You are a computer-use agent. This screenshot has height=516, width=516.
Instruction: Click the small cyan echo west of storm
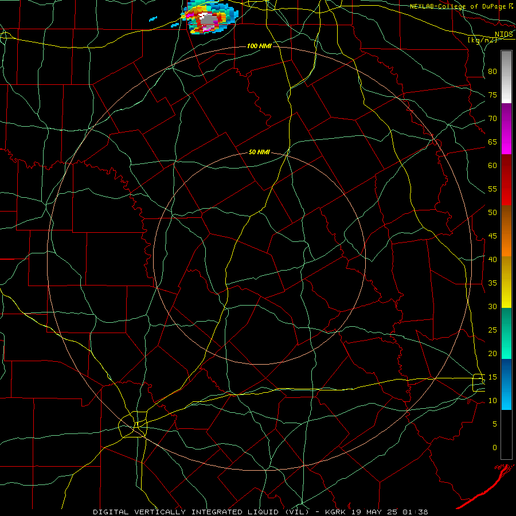point(153,19)
